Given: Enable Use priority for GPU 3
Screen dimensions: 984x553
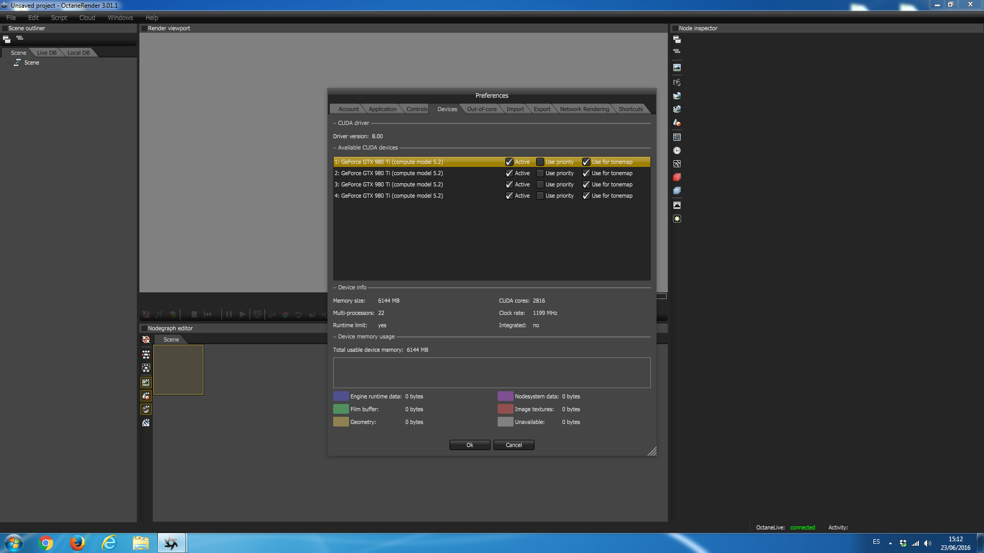Looking at the screenshot, I should [x=540, y=184].
